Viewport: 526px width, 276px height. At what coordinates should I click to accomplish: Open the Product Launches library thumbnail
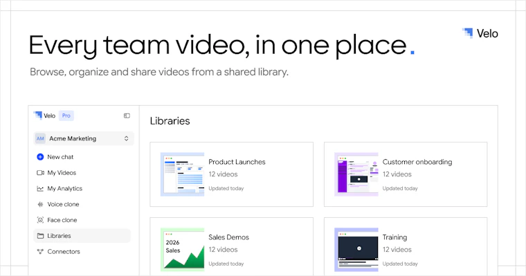(182, 174)
